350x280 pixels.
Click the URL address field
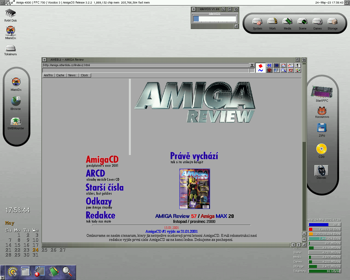(145, 65)
